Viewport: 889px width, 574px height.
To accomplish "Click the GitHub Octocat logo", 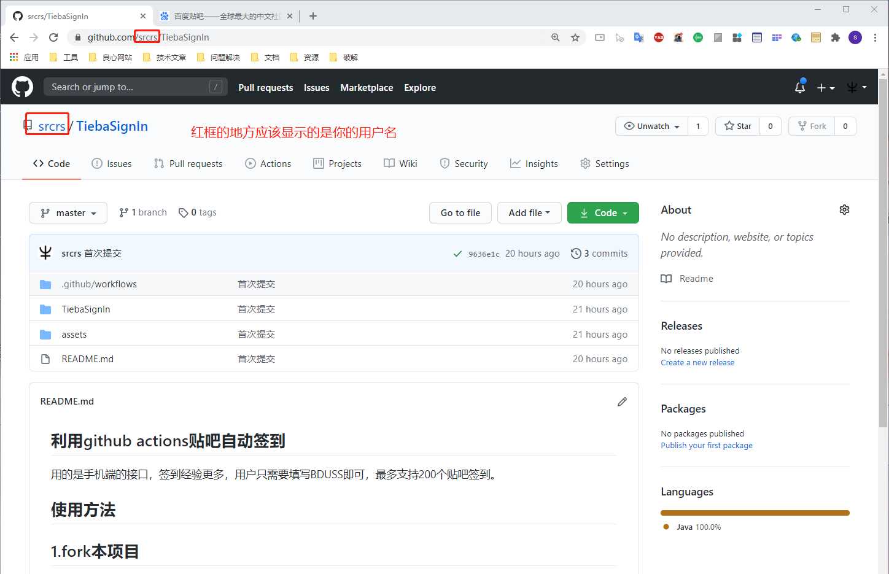I will (x=22, y=87).
